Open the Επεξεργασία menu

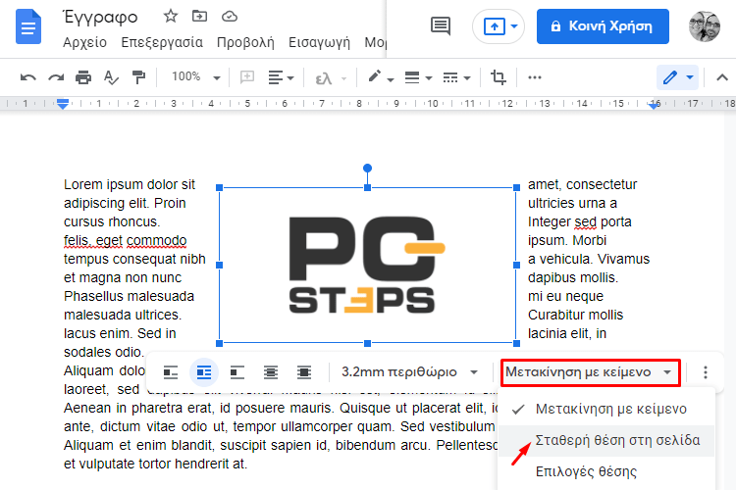[x=162, y=43]
